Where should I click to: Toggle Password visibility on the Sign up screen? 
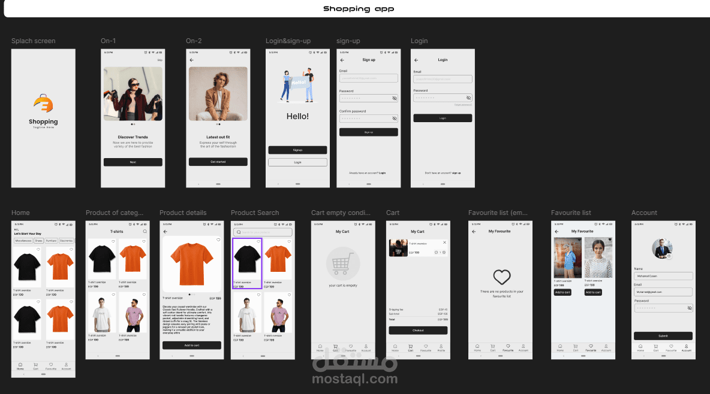pos(395,98)
